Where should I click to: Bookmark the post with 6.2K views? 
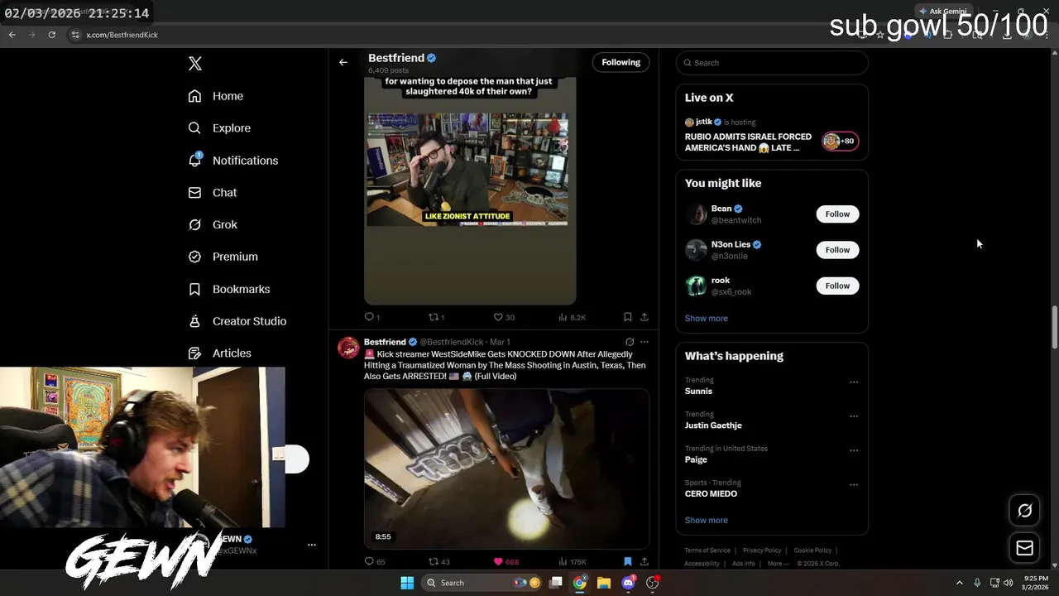[x=628, y=317]
